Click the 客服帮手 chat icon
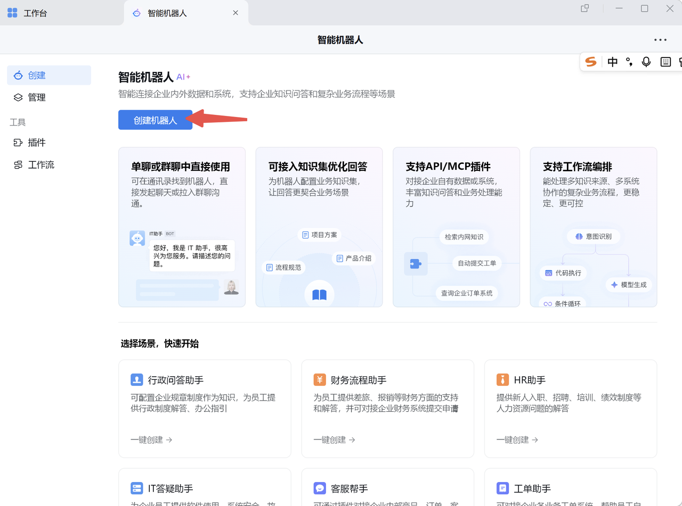Viewport: 682px width, 506px height. point(320,488)
